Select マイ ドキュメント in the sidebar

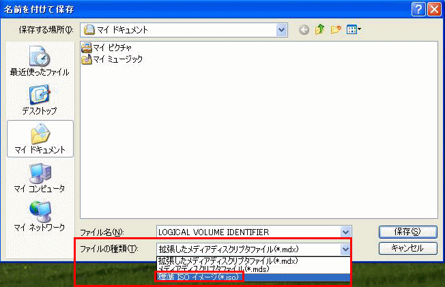tap(40, 138)
